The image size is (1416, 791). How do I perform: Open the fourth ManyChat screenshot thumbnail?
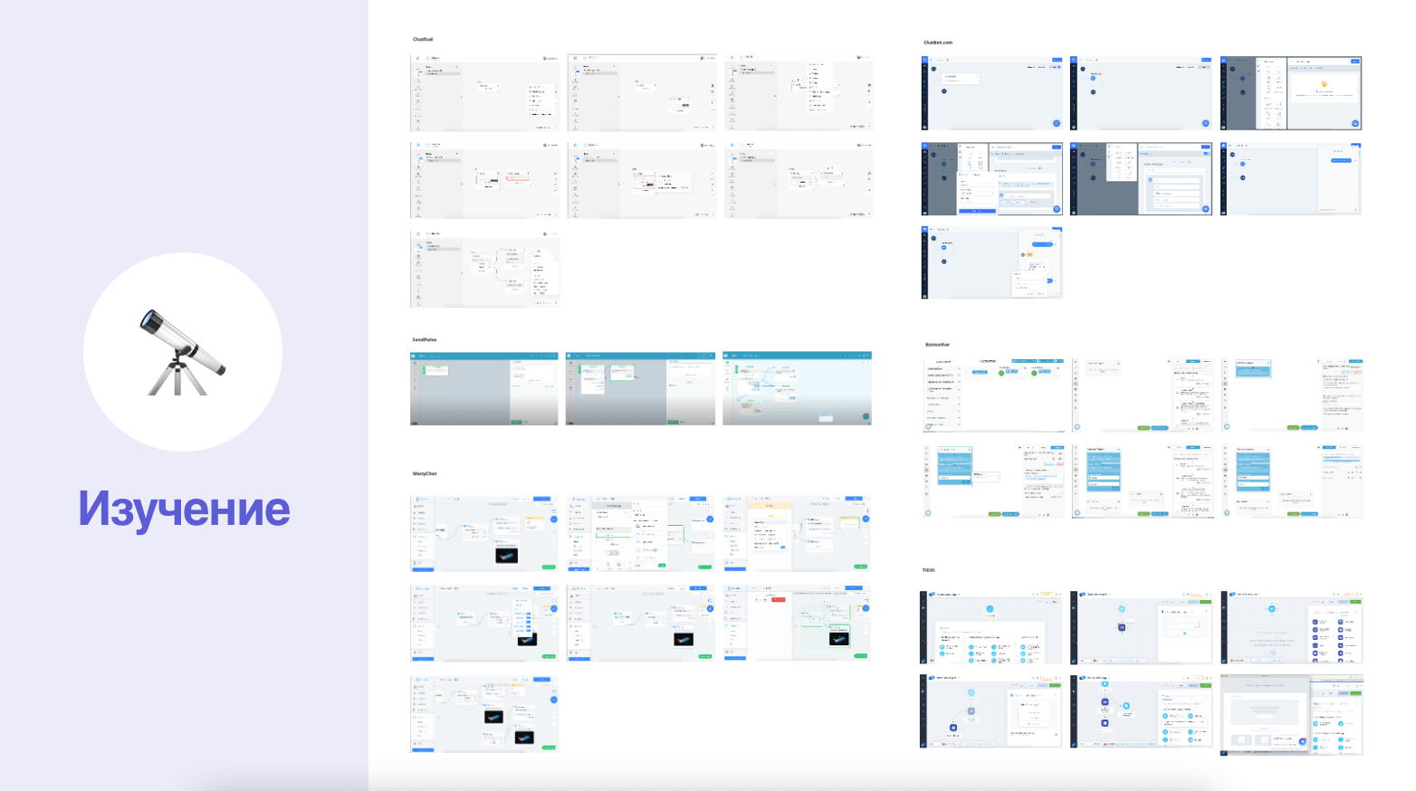coord(484,623)
